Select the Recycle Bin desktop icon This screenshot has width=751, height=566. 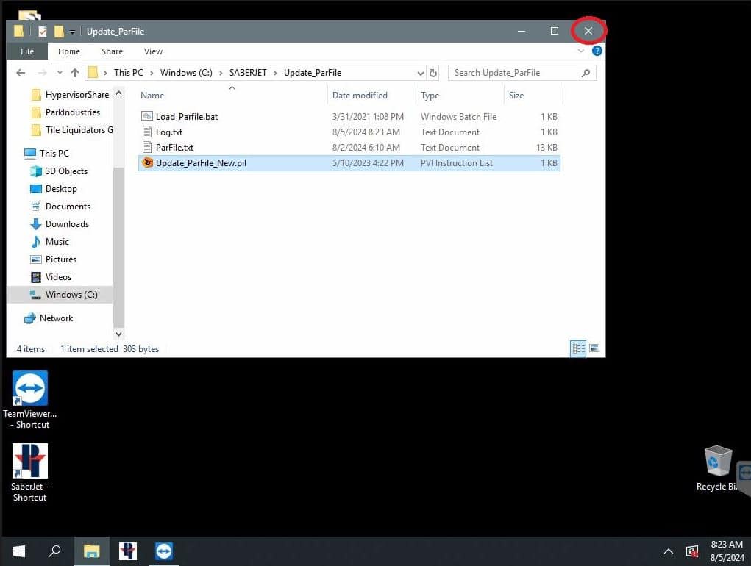(717, 468)
